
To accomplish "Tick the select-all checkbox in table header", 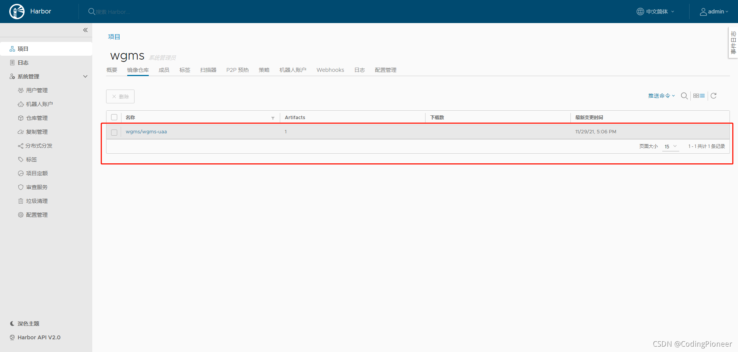I will (x=114, y=117).
